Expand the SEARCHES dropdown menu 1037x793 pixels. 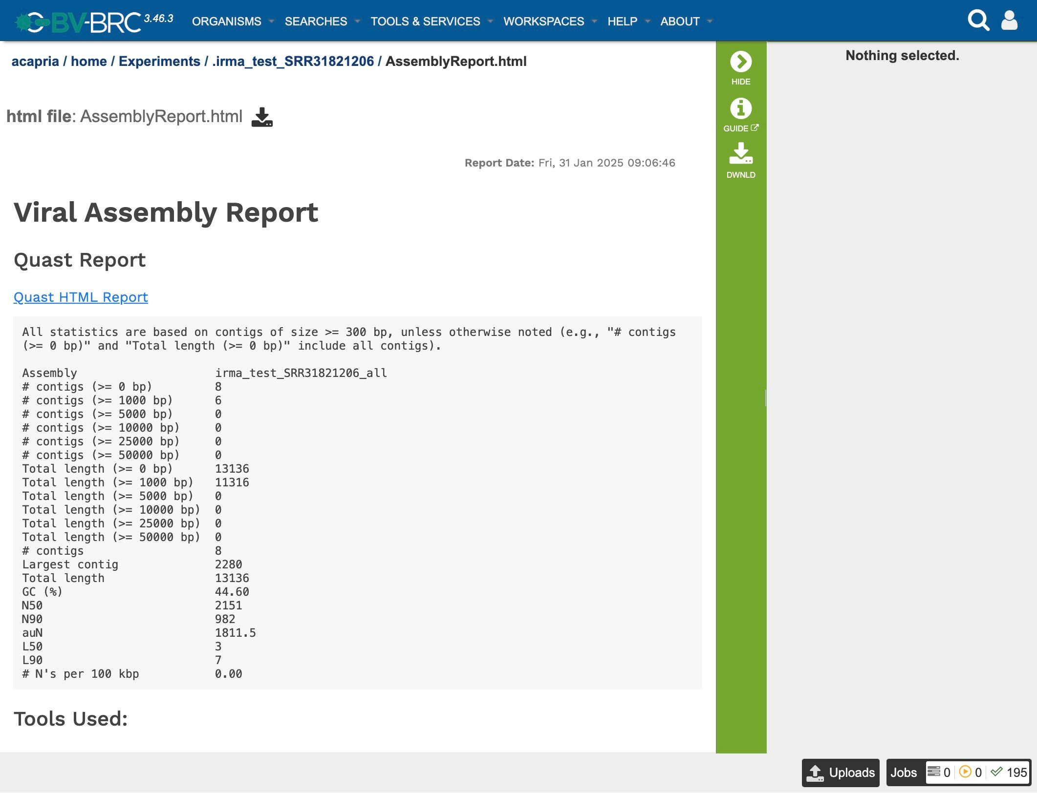(316, 21)
